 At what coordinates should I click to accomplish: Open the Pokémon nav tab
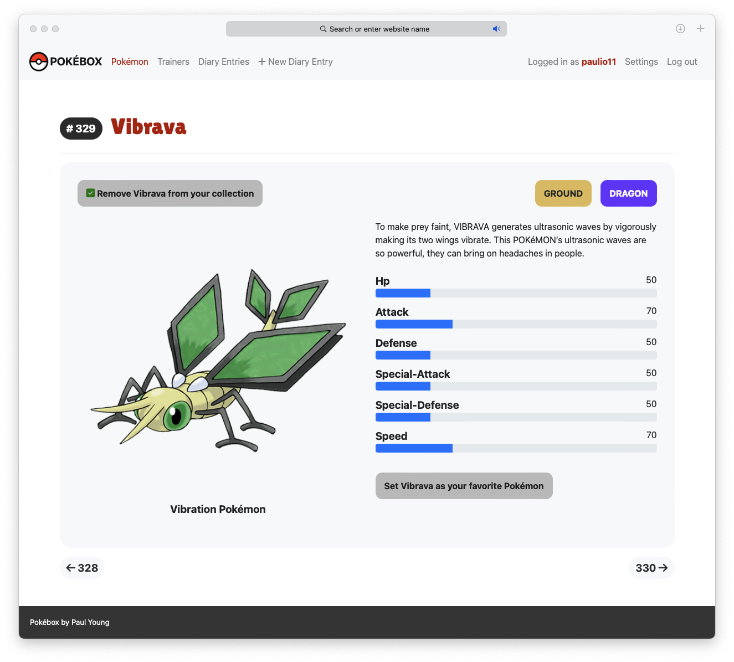pos(130,61)
